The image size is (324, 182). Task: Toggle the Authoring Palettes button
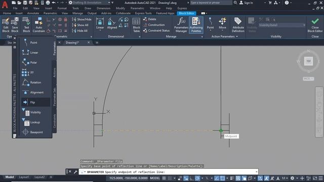[196, 25]
